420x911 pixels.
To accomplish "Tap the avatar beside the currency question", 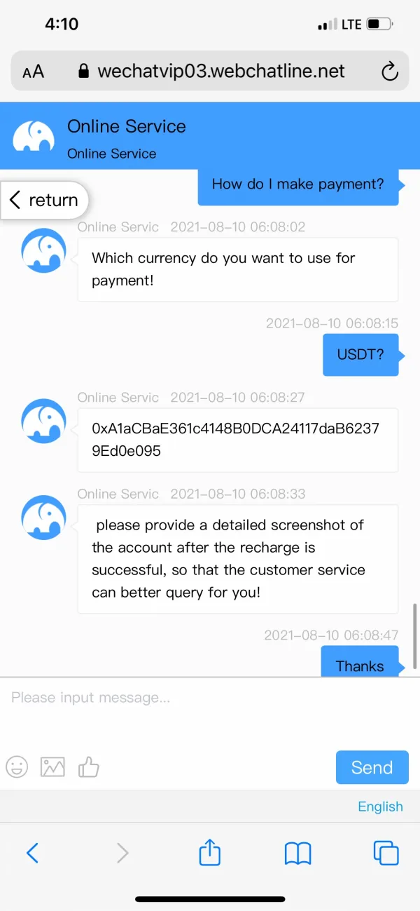I will click(43, 250).
